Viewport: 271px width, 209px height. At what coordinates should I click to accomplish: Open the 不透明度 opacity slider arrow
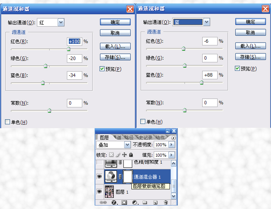(171, 145)
